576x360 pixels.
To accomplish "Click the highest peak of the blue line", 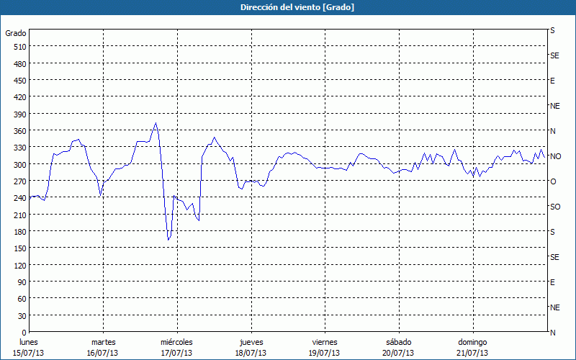I will 156,123.
